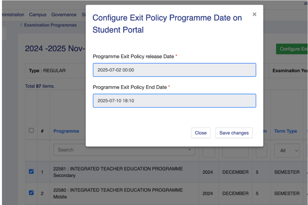Click the Programme Exit Policy release Date field
The width and height of the screenshot is (308, 205).
pyautogui.click(x=174, y=70)
